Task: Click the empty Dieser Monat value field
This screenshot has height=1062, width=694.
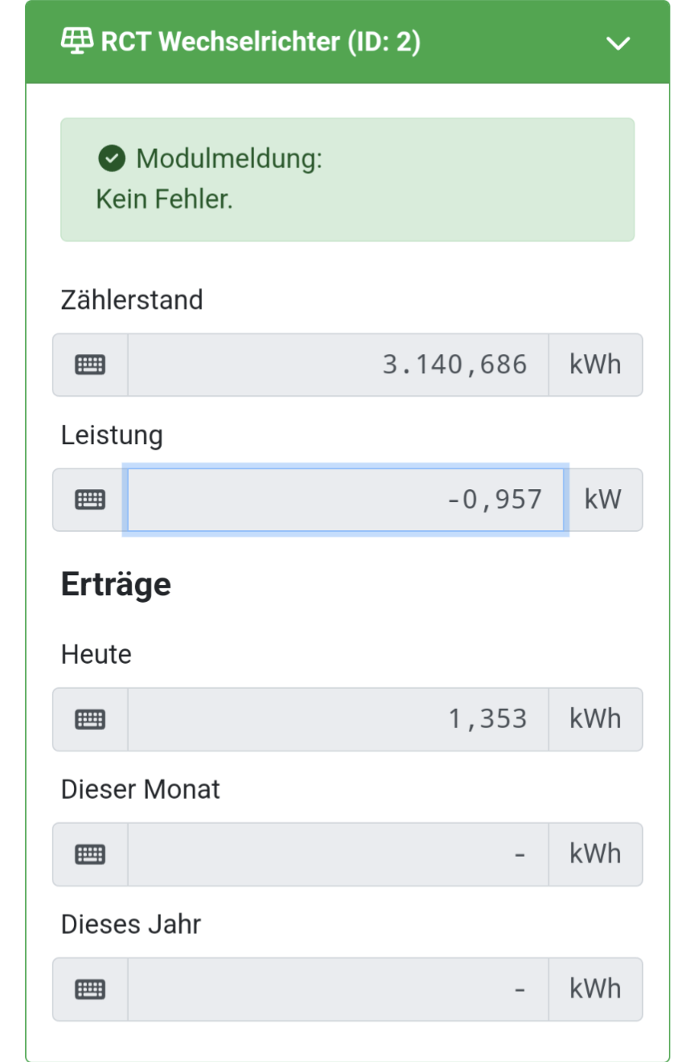Action: click(338, 854)
